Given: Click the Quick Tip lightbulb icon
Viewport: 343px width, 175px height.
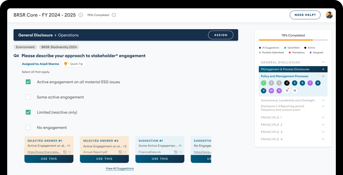Looking at the screenshot, I should (66, 64).
